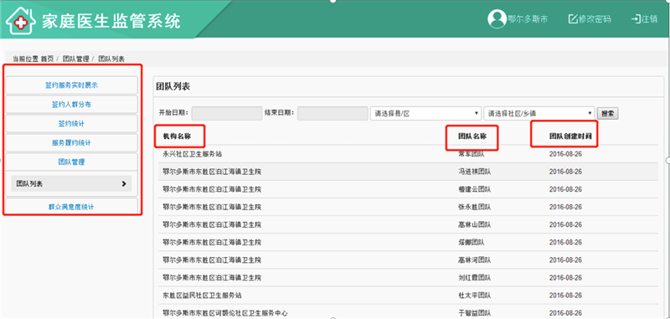Image resolution: width=670 pixels, height=319 pixels.
Task: Click the 冯进祺团队 team name
Action: point(474,172)
